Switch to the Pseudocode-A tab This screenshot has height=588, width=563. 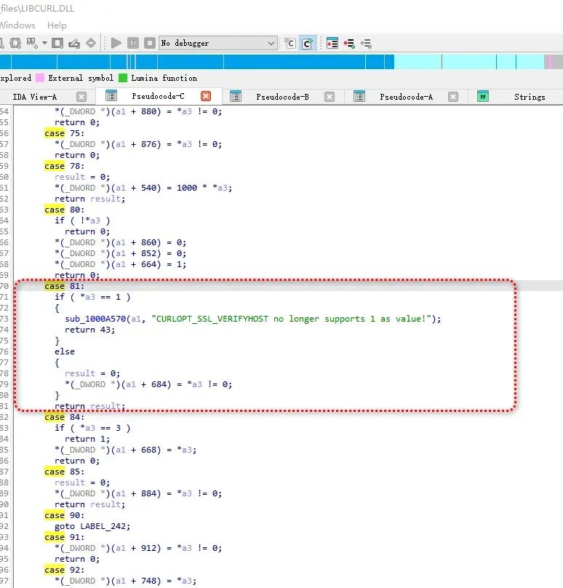[x=407, y=97]
